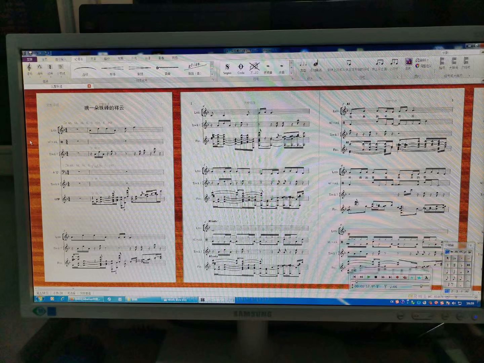Screen dimensions: 484x363
Task: Adjust the tempo slider beside ♩66
Action: coord(421,286)
